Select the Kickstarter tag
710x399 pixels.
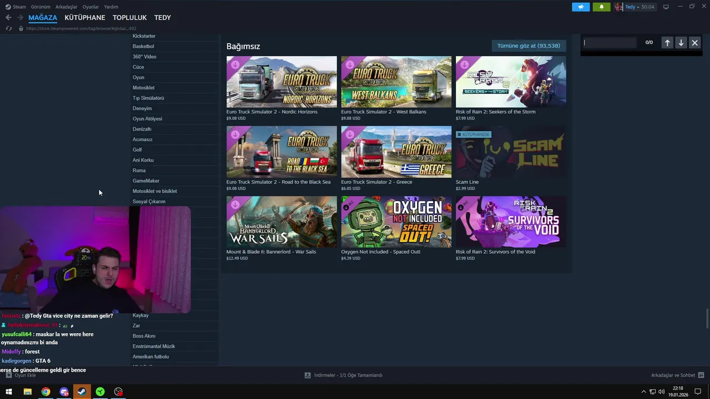coord(144,36)
